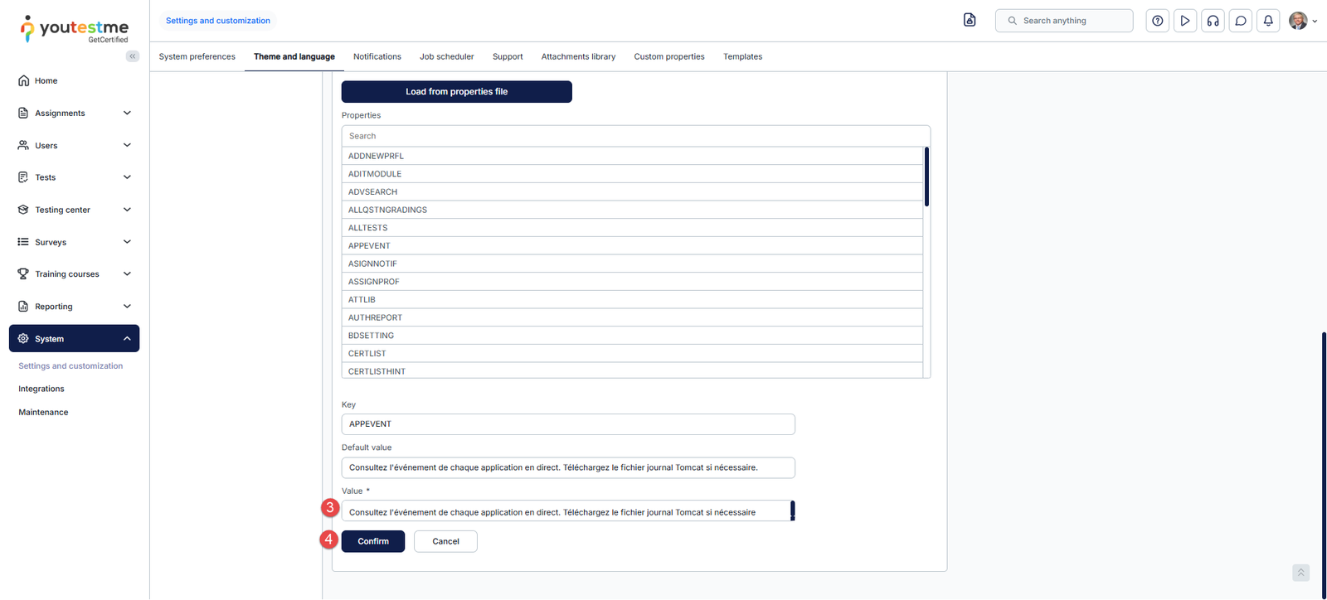Expand the Testing center menu
This screenshot has width=1327, height=600.
tap(74, 210)
